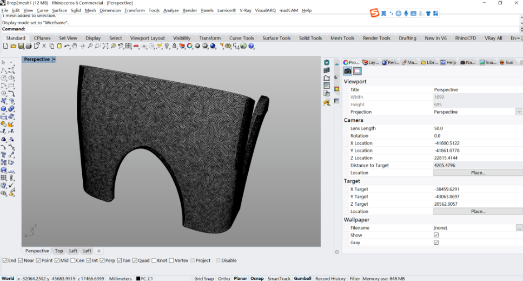
Task: Click the Zoom Extents icon
Action: (x=105, y=46)
